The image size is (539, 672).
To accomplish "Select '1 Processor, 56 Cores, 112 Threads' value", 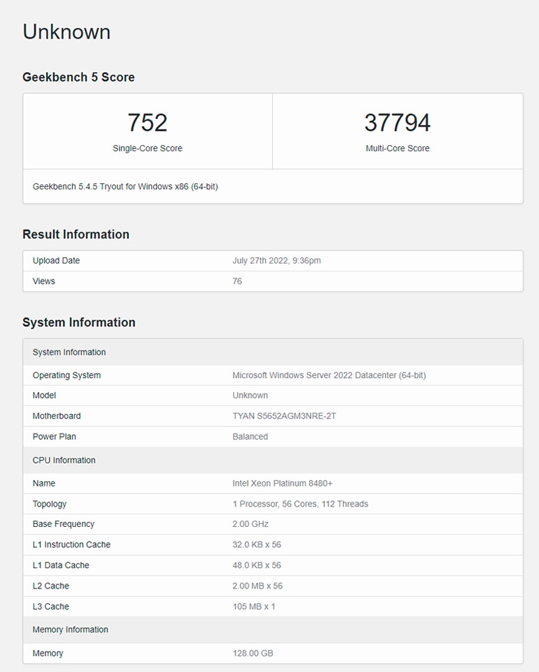I will coord(300,504).
